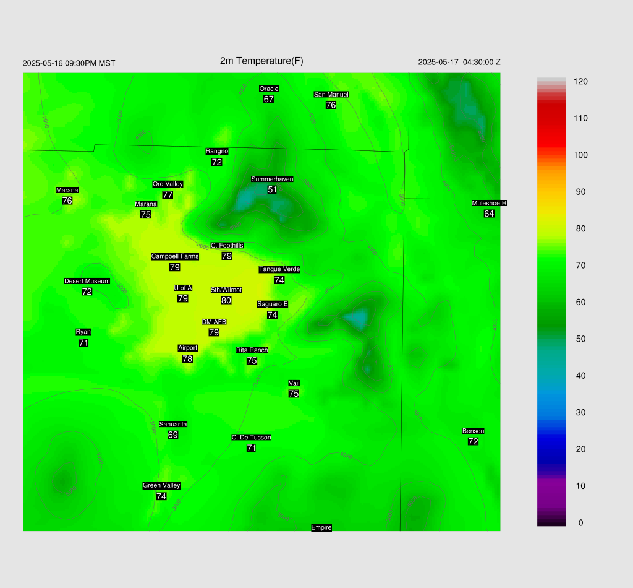
Task: Click Oracle's 67 temperature value
Action: coord(269,99)
